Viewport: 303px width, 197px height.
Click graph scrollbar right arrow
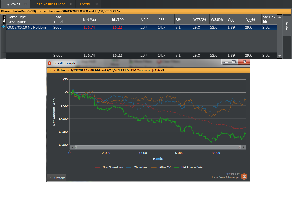pyautogui.click(x=244, y=147)
